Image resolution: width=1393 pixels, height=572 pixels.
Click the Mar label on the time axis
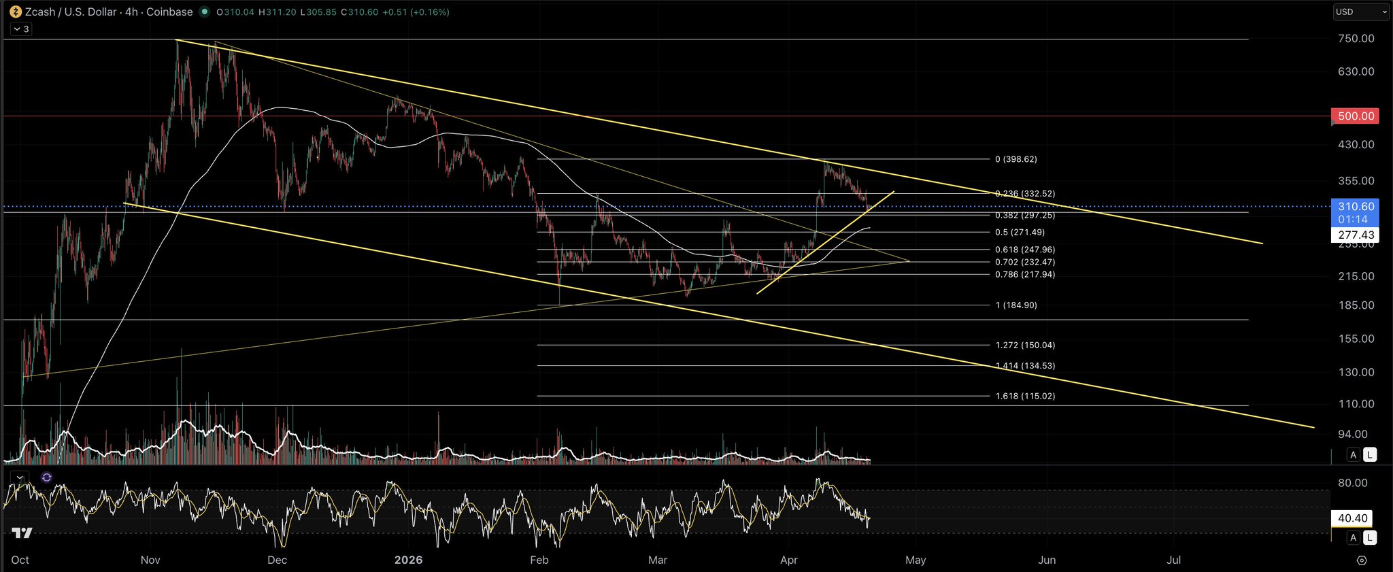coord(658,560)
